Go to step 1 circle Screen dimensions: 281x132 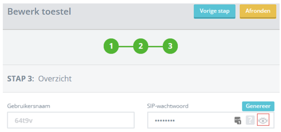(x=111, y=46)
